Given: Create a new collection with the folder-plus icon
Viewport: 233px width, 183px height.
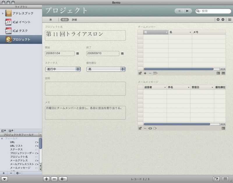Looking at the screenshot, I should pos(11,130).
